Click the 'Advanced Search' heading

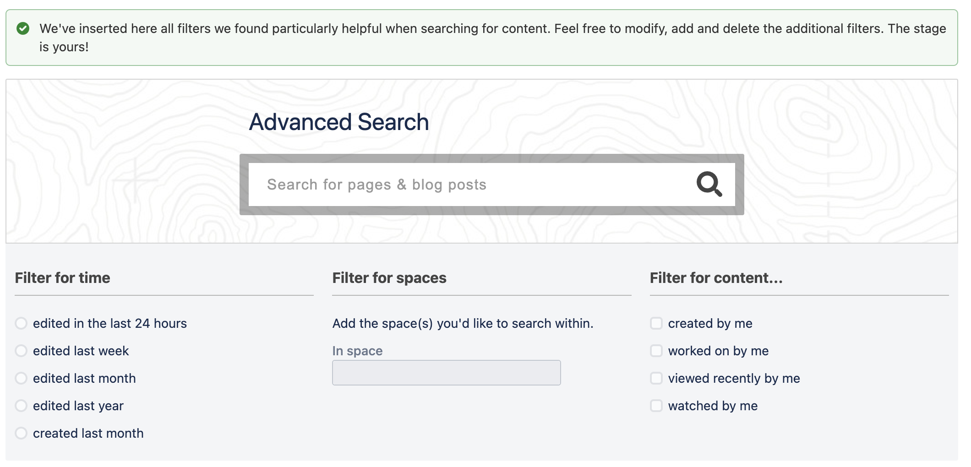338,122
